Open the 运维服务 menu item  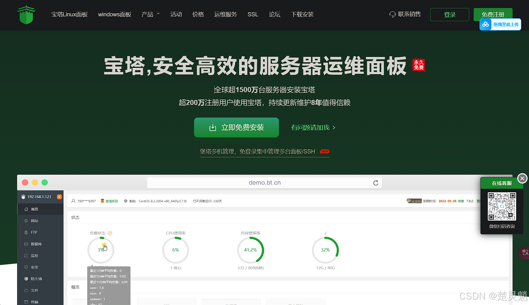(226, 14)
